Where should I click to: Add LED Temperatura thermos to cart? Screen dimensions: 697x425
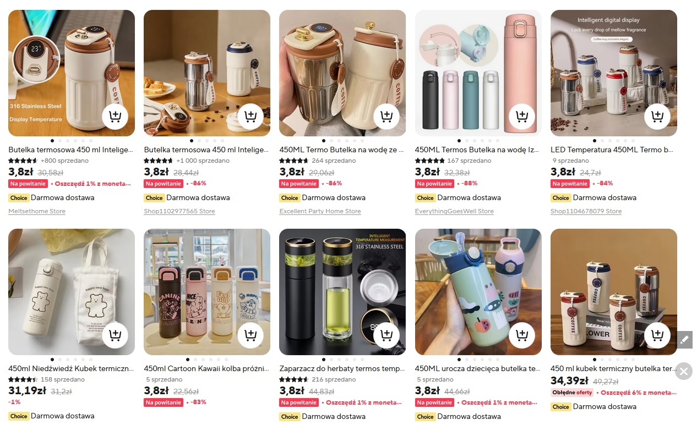pyautogui.click(x=657, y=116)
